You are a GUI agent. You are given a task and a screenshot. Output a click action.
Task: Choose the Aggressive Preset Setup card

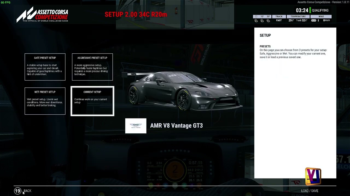92,67
